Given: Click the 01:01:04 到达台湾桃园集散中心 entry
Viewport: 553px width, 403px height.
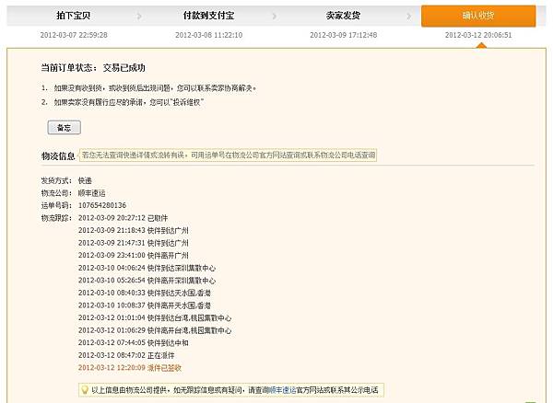Looking at the screenshot, I should point(155,317).
